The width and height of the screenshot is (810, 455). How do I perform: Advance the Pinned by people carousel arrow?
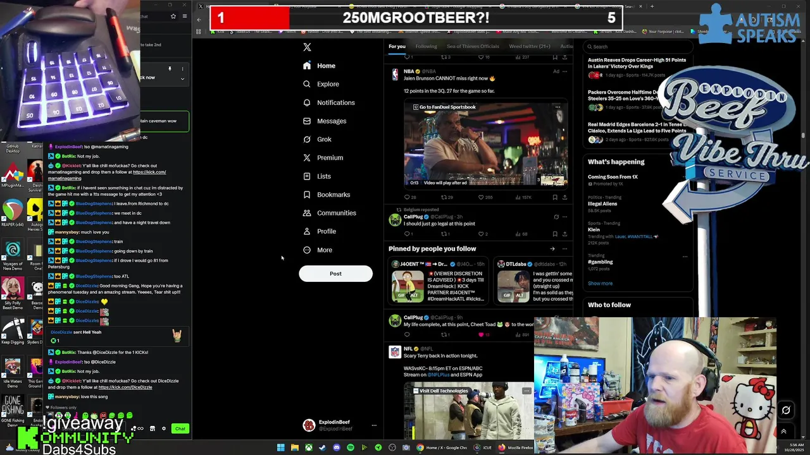552,249
